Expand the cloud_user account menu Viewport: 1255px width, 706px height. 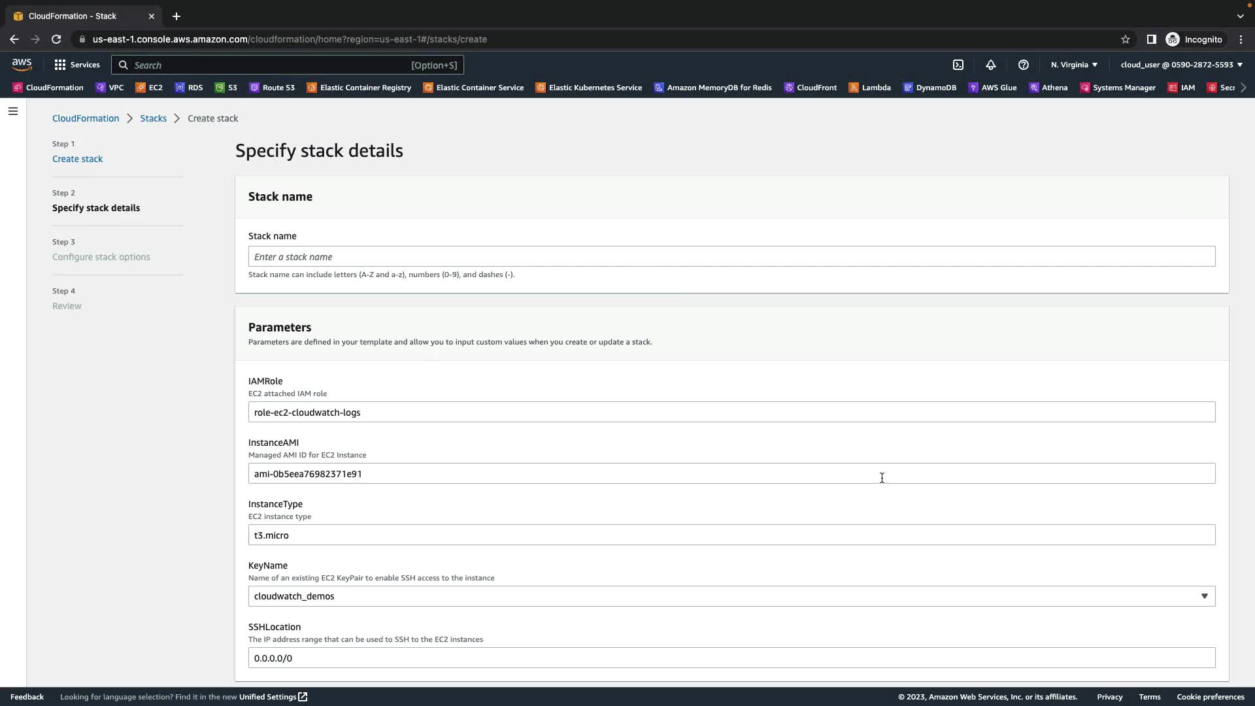tap(1181, 65)
